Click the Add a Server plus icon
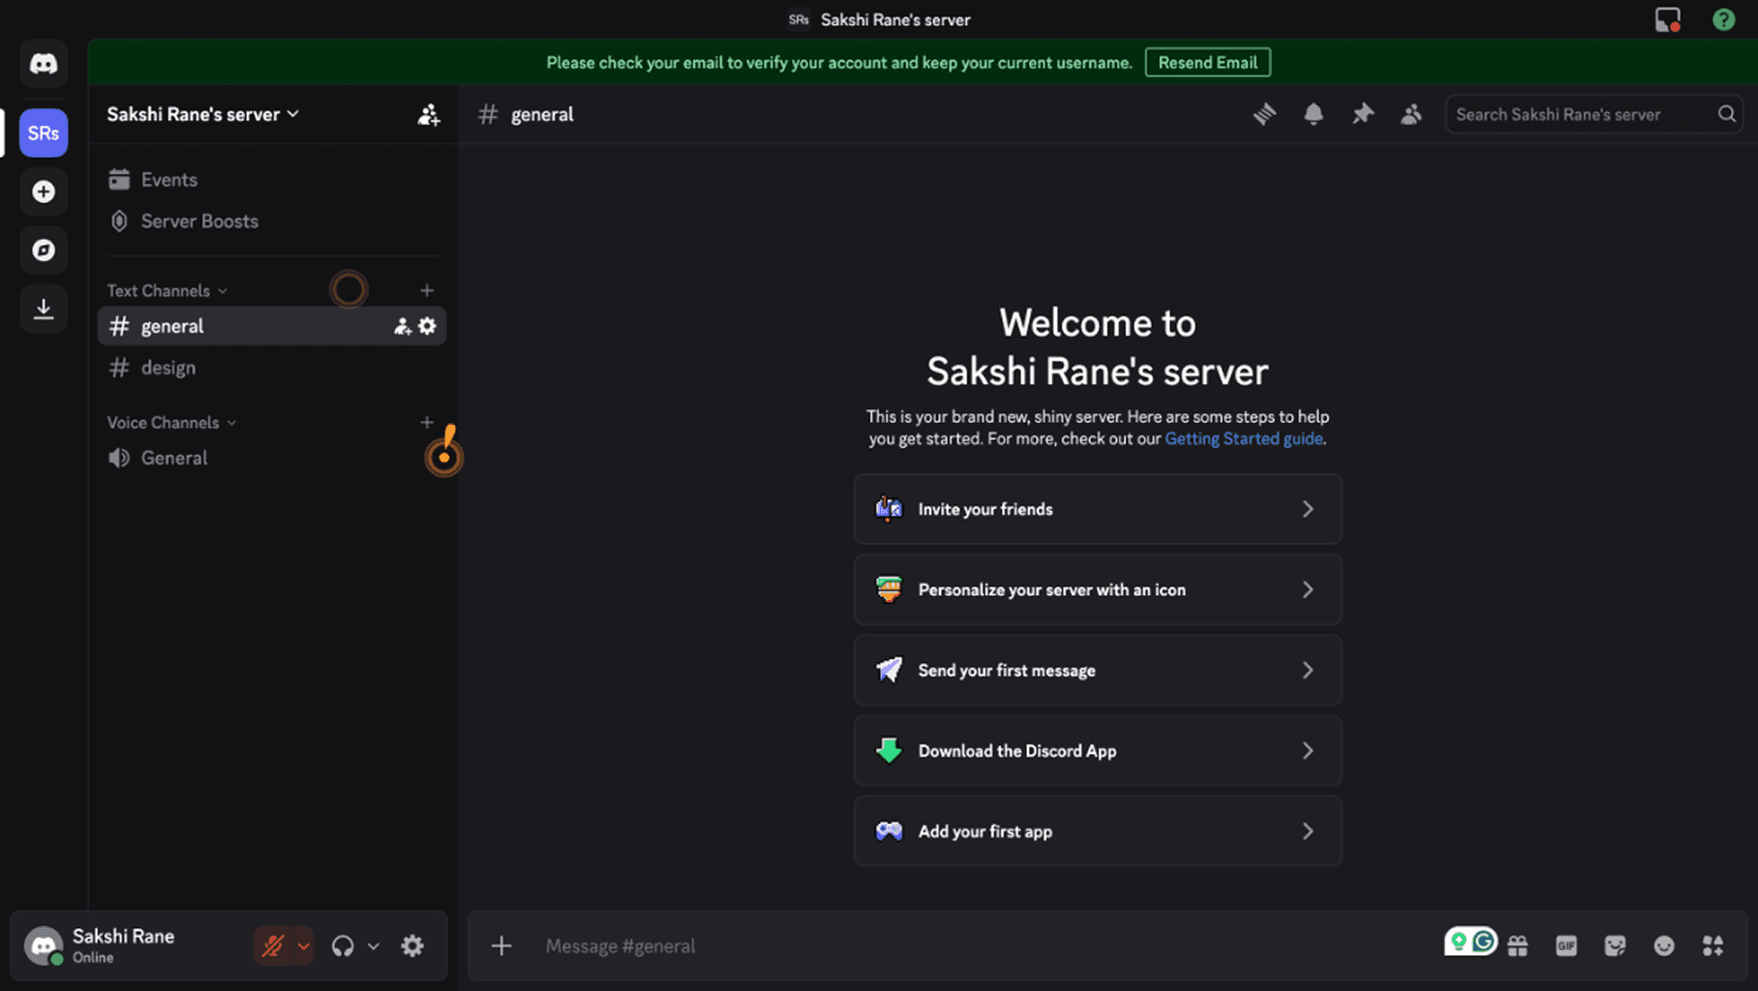This screenshot has width=1758, height=991. tap(44, 192)
